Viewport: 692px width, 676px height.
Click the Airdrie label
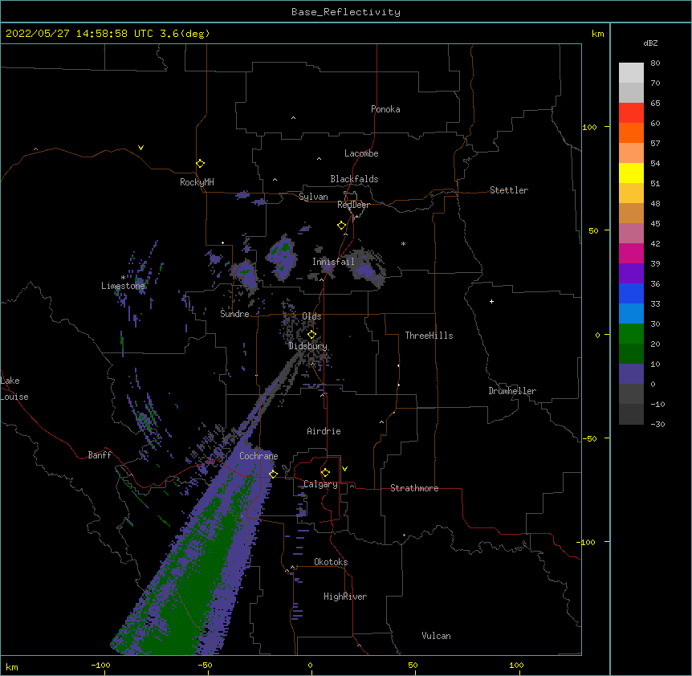point(324,431)
